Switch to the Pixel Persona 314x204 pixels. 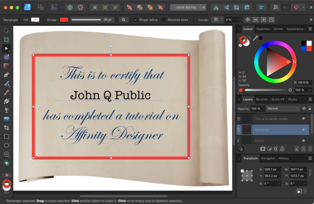tap(41, 7)
